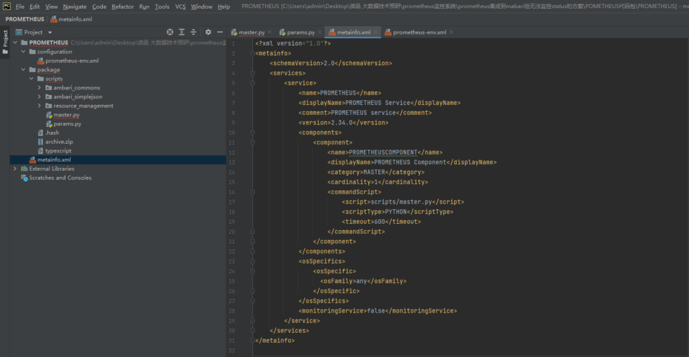
Task: Collapse the scripts folder
Action: (31, 79)
